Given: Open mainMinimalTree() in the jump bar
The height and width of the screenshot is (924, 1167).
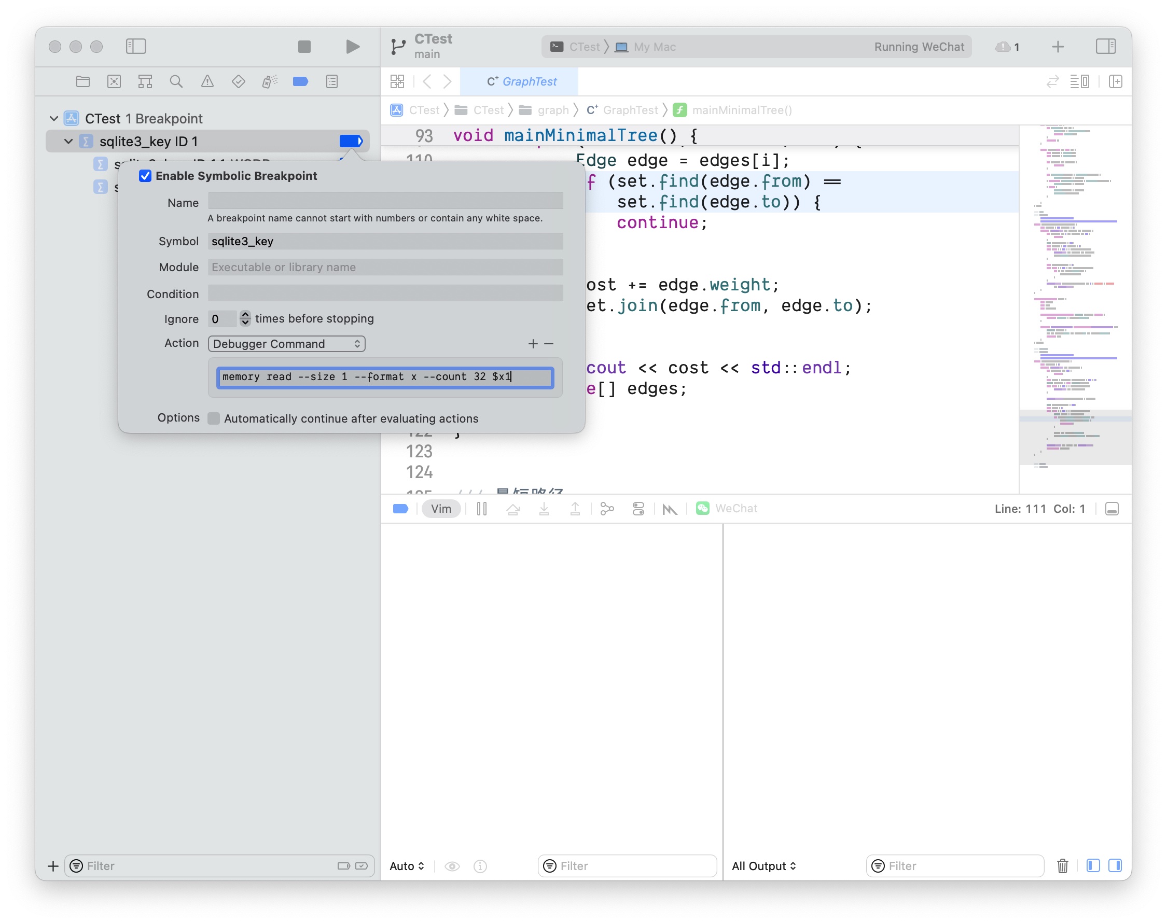Looking at the screenshot, I should coord(742,110).
